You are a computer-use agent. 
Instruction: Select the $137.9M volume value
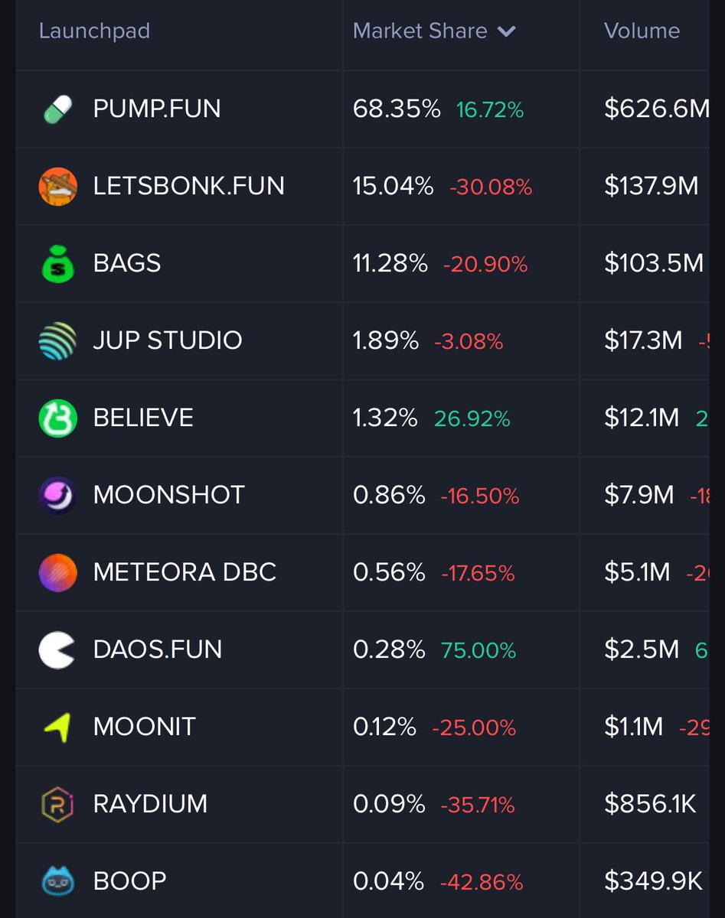[651, 186]
